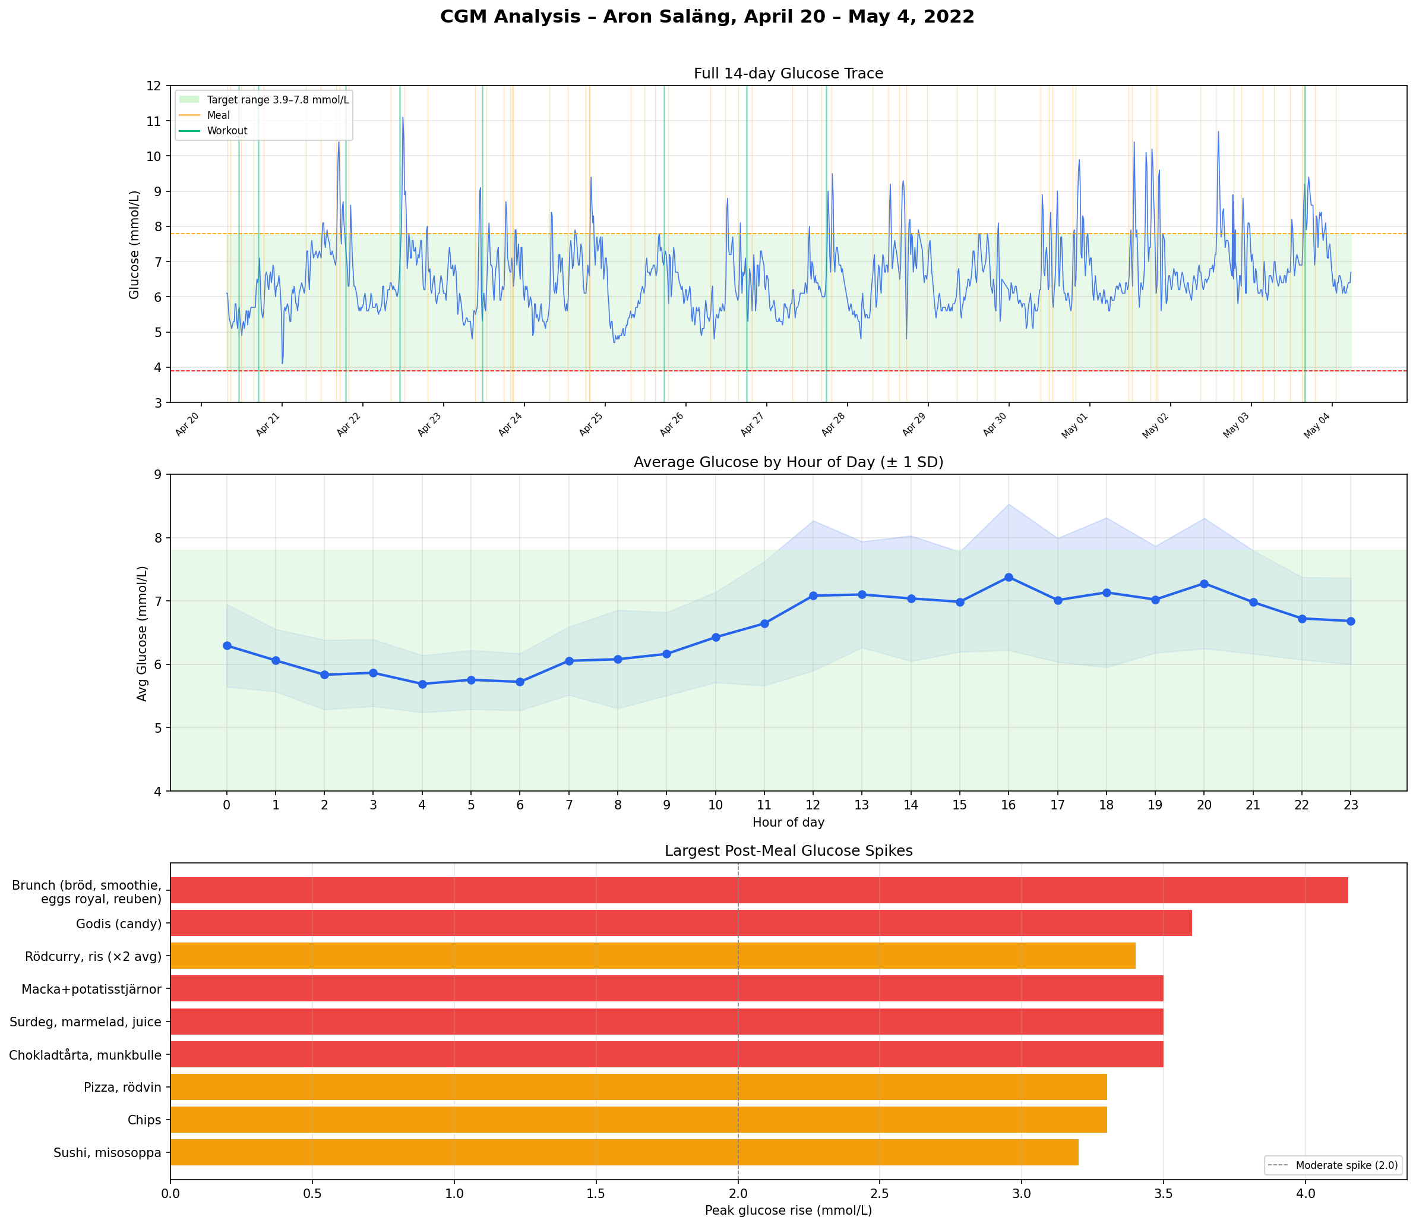
Task: Click the Godis (candy) bar
Action: point(680,923)
